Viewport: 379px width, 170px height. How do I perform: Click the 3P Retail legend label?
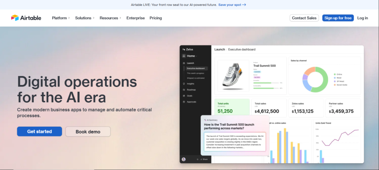pyautogui.click(x=341, y=81)
